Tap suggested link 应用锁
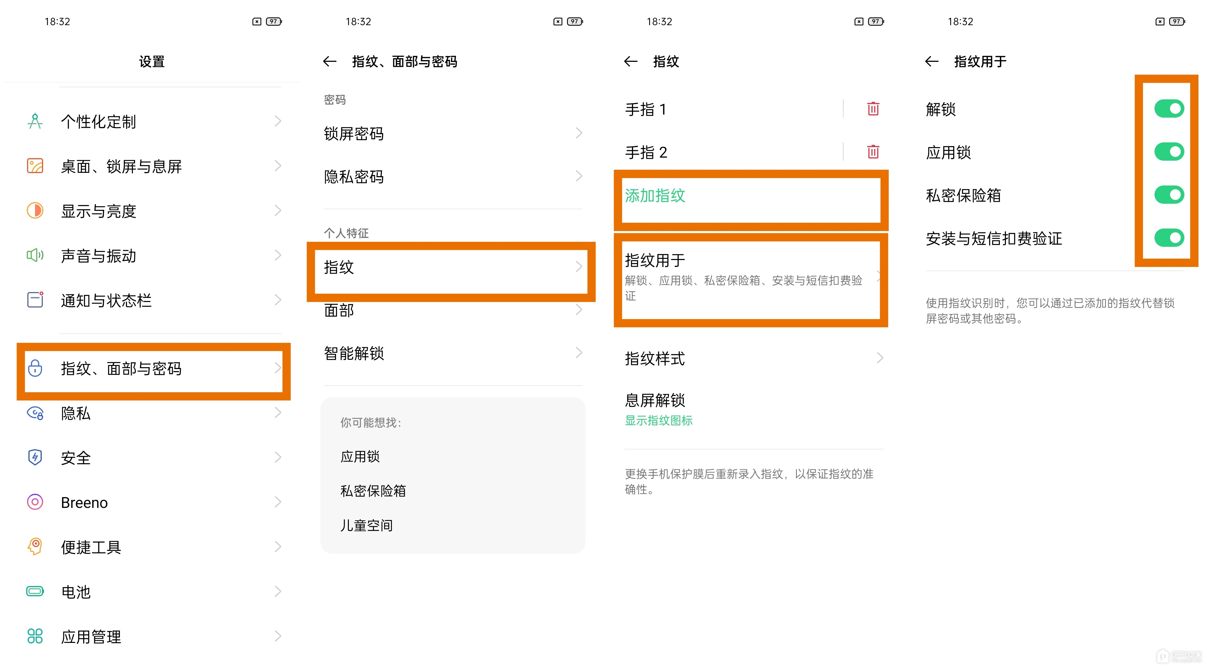This screenshot has width=1207, height=668. point(360,456)
